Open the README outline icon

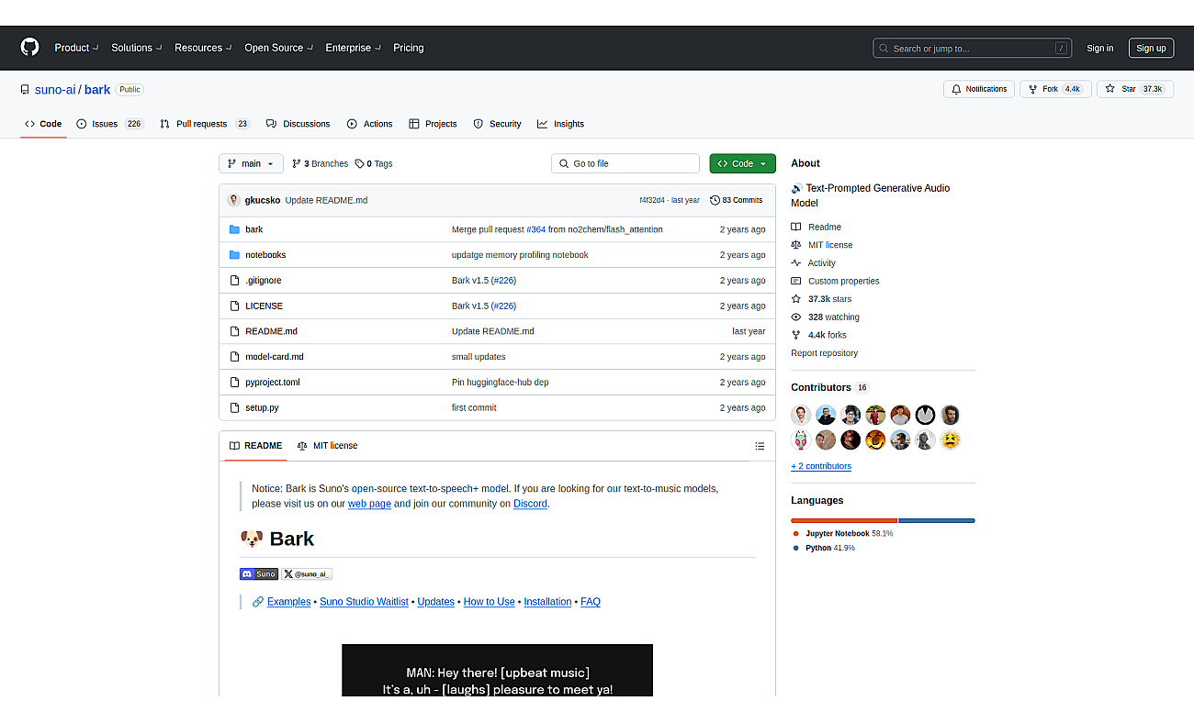760,446
